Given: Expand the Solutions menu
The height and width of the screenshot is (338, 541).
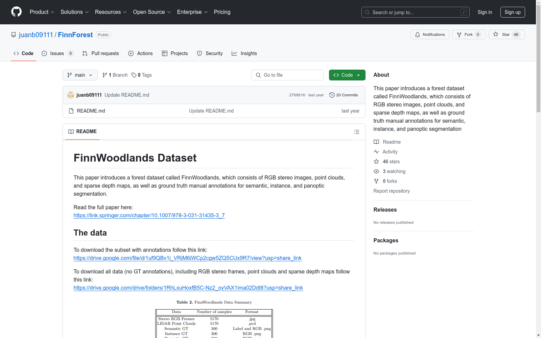Looking at the screenshot, I should click(x=75, y=12).
